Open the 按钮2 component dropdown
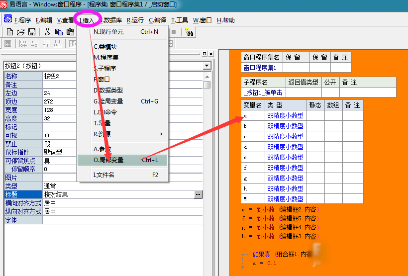The height and width of the screenshot is (276, 408). tap(207, 66)
